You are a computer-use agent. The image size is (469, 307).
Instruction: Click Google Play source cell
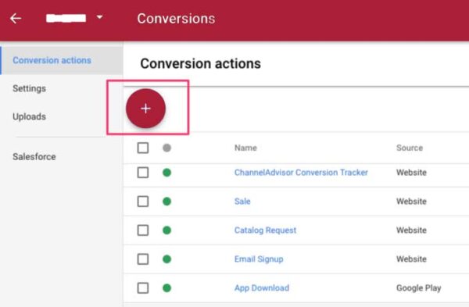419,288
